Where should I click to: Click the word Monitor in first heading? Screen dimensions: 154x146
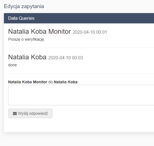tap(60, 31)
